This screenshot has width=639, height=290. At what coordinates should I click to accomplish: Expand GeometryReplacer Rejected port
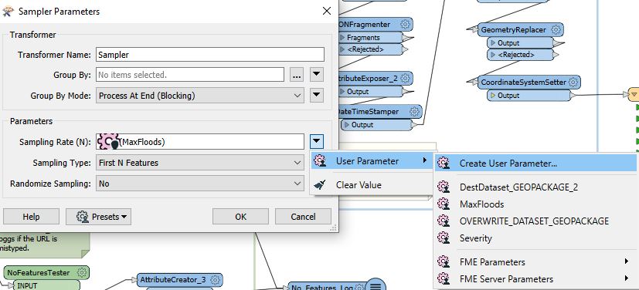tap(493, 55)
